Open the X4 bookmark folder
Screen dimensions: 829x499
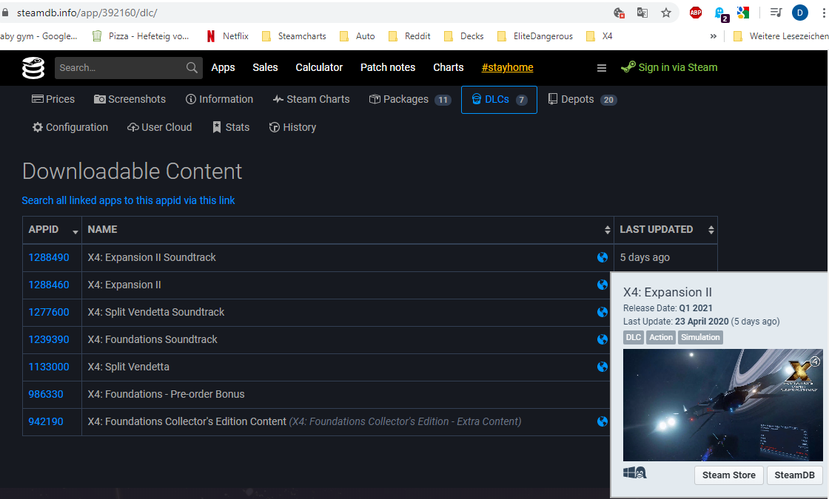(599, 36)
